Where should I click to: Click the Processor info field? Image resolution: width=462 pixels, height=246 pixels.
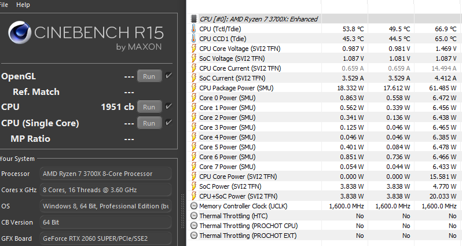coord(105,174)
